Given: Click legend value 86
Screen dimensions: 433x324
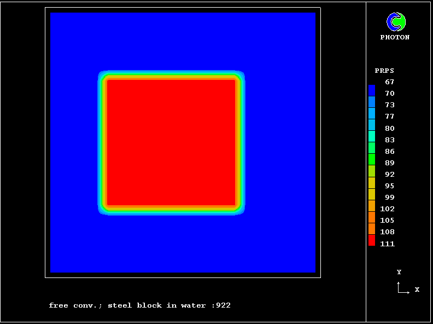Looking at the screenshot, I should (x=389, y=152).
